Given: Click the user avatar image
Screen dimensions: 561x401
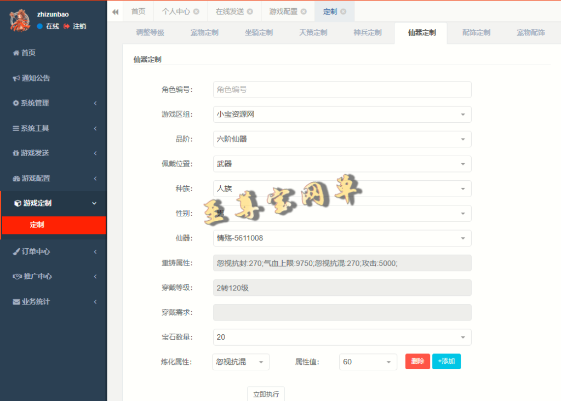Looking at the screenshot, I should 21,20.
